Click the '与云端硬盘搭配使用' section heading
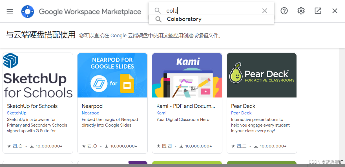 (41, 35)
